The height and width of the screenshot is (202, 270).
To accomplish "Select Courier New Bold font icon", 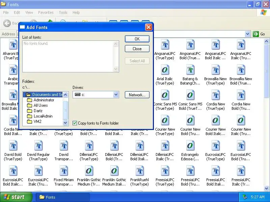I will coord(190,121).
